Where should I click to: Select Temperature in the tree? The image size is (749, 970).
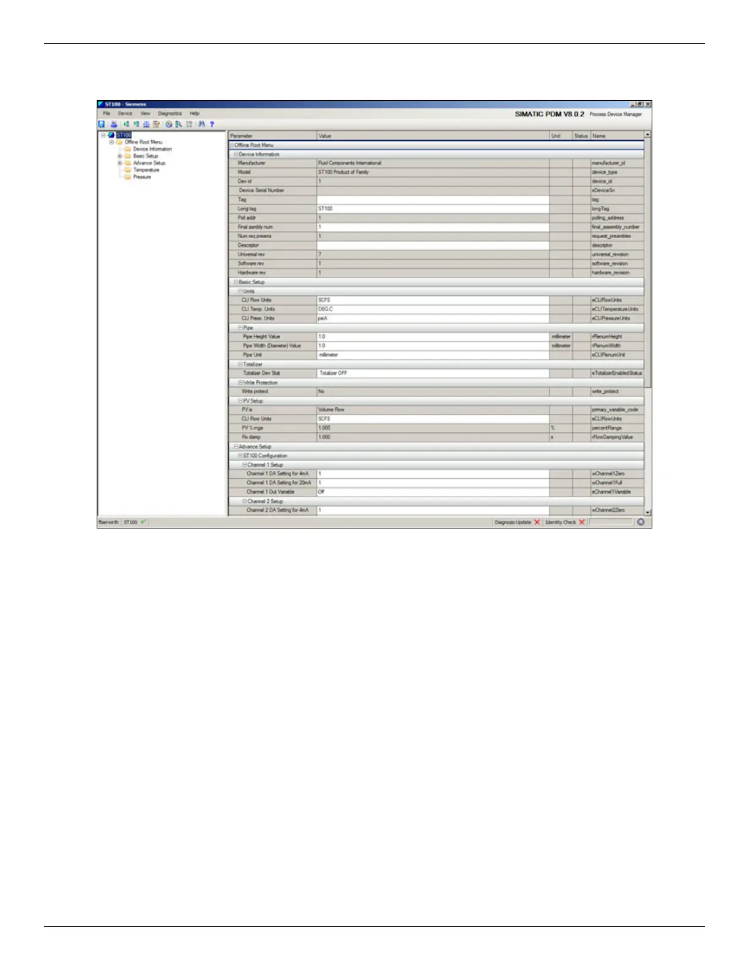pos(146,170)
